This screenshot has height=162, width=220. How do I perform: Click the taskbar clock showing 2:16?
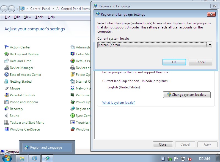point(205,159)
